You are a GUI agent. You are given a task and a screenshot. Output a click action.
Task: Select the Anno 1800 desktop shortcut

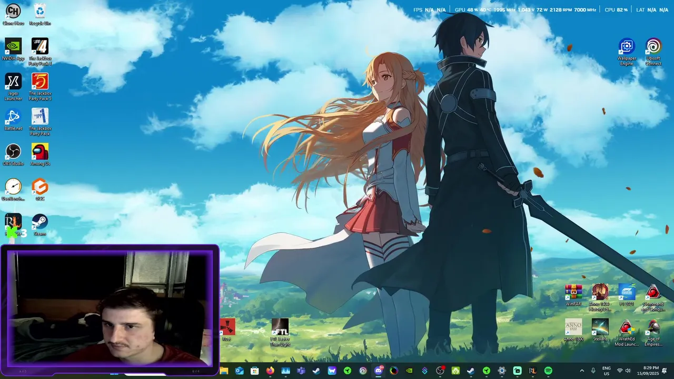[x=573, y=330]
